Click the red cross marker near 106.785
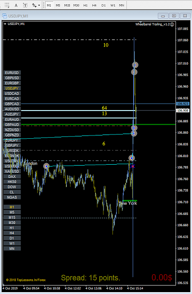 coord(133,166)
